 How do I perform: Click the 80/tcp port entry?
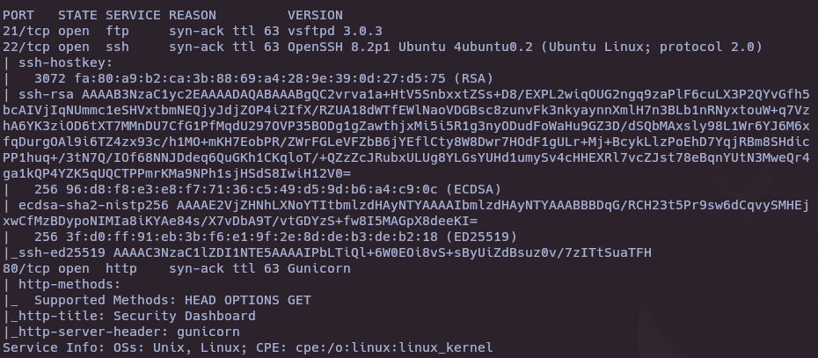(x=26, y=268)
